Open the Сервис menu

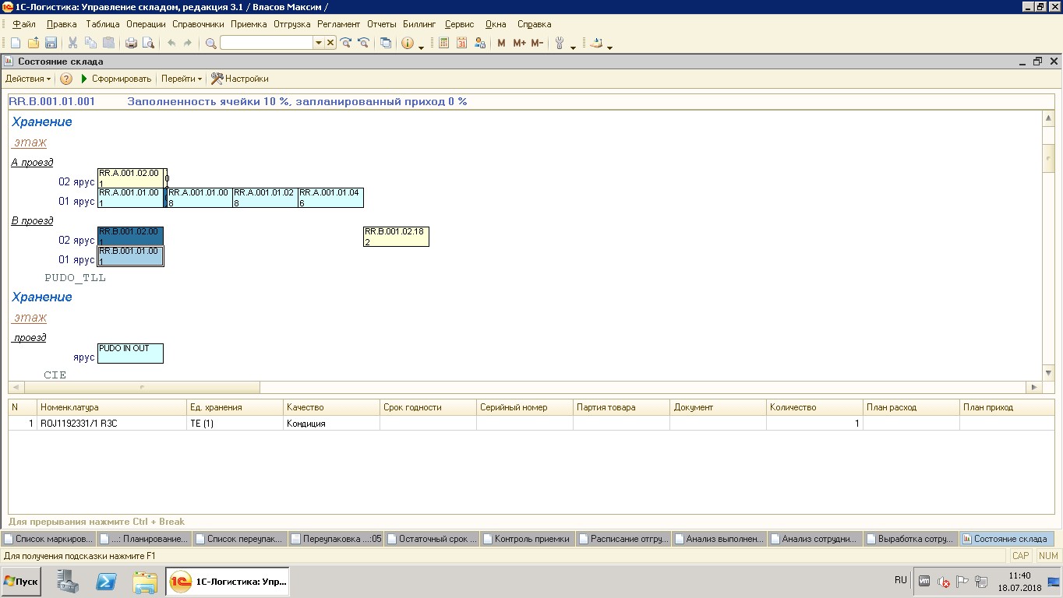[459, 24]
